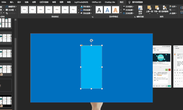Open the 幻灯片放映 (Slide Show) tab
Screen dimensions: 183x110
pos(44,2)
